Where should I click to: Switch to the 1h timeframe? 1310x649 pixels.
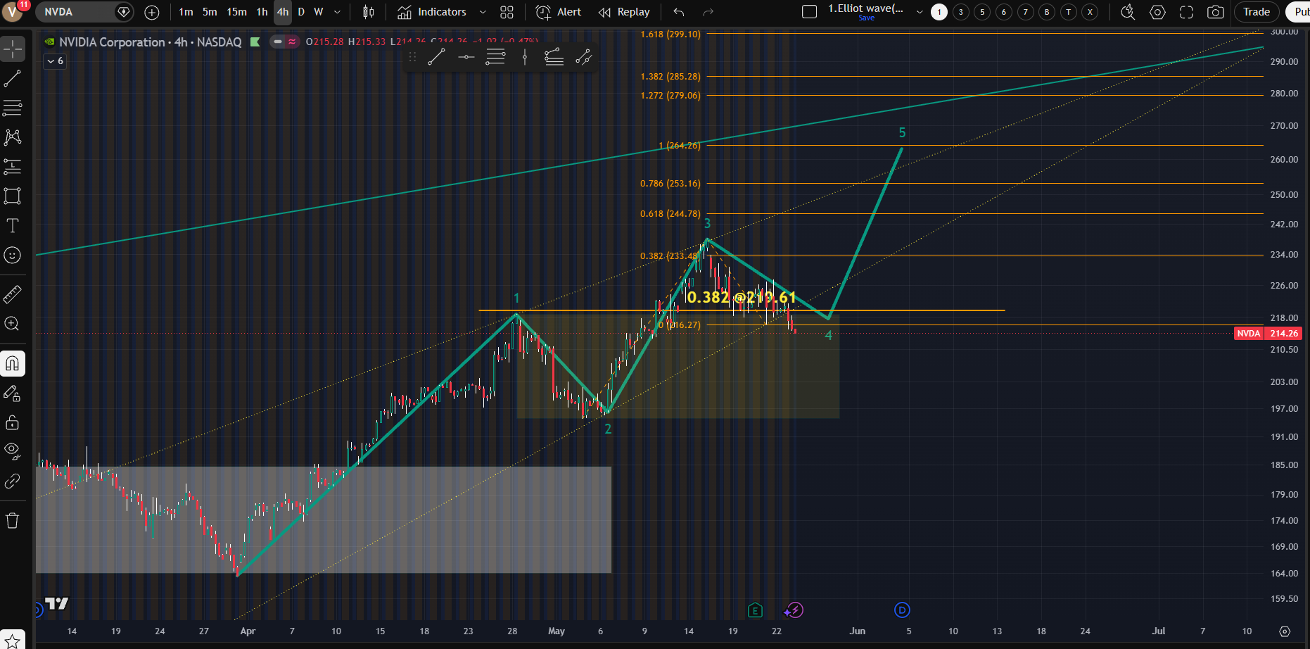(x=262, y=12)
